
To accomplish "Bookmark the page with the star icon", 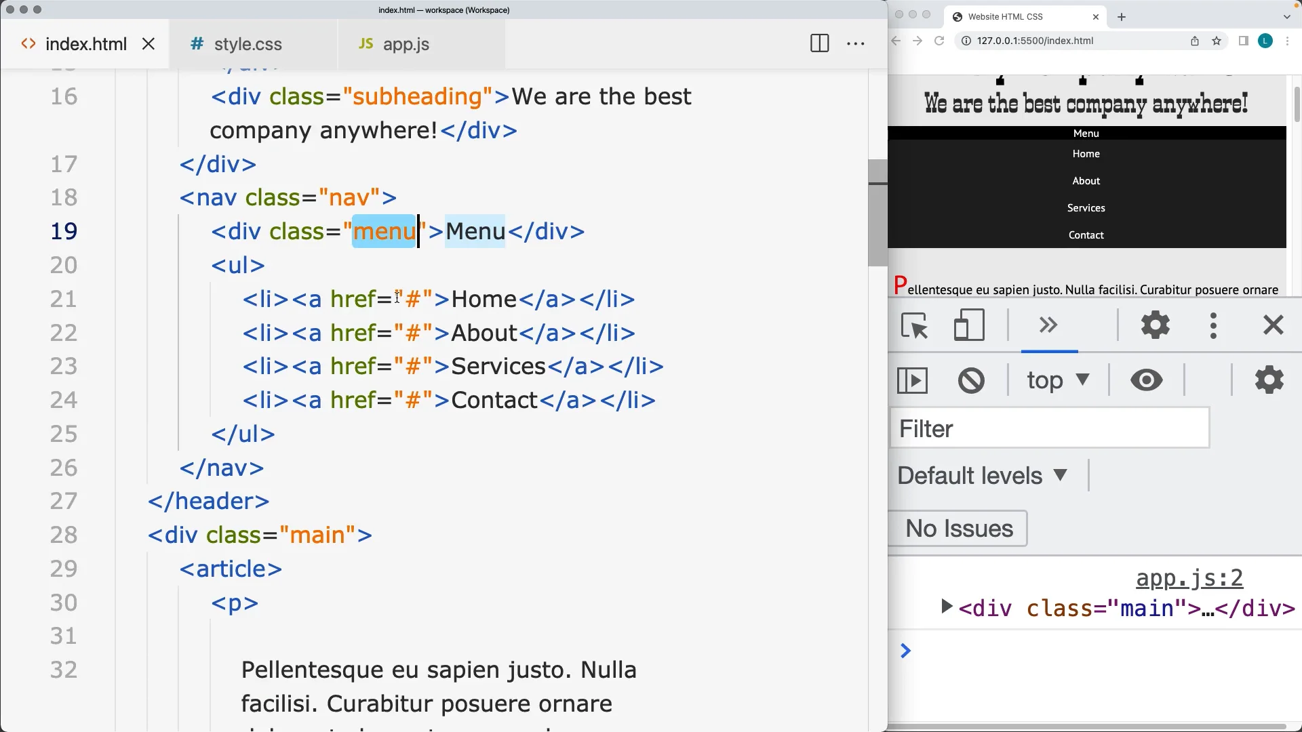I will [x=1216, y=41].
